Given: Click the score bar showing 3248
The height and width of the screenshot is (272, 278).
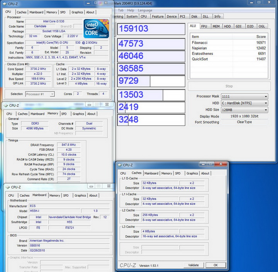Looking at the screenshot, I should pyautogui.click(x=151, y=120).
